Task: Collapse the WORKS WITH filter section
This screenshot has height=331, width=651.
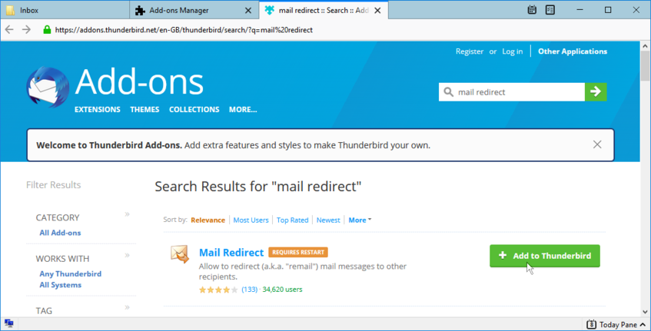Action: pos(127,255)
